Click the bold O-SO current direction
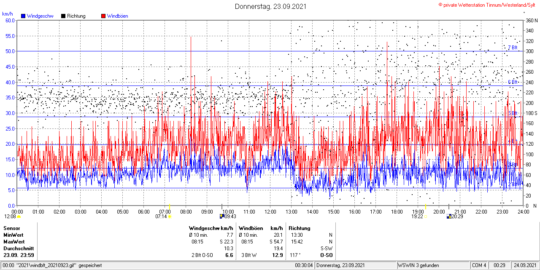The height and width of the screenshot is (270, 540). (327, 255)
